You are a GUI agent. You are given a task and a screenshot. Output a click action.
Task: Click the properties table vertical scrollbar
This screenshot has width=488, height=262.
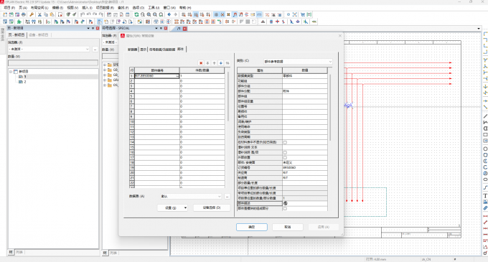point(330,108)
